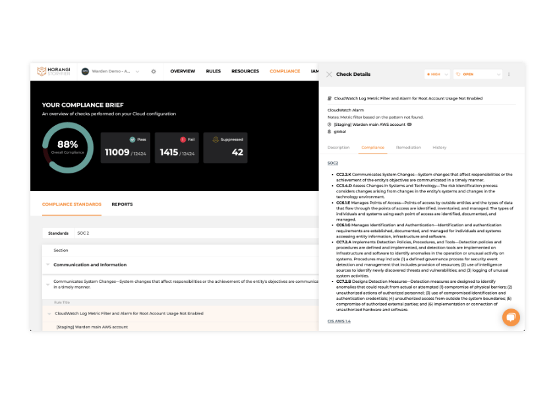Open the HIGH severity dropdown
Image resolution: width=555 pixels, height=414 pixels.
(437, 74)
